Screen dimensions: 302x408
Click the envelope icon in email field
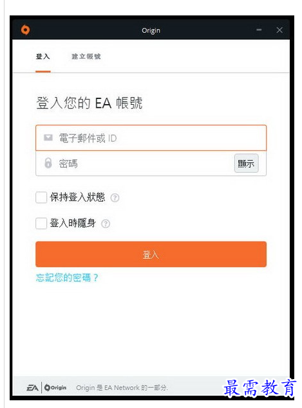[48, 137]
